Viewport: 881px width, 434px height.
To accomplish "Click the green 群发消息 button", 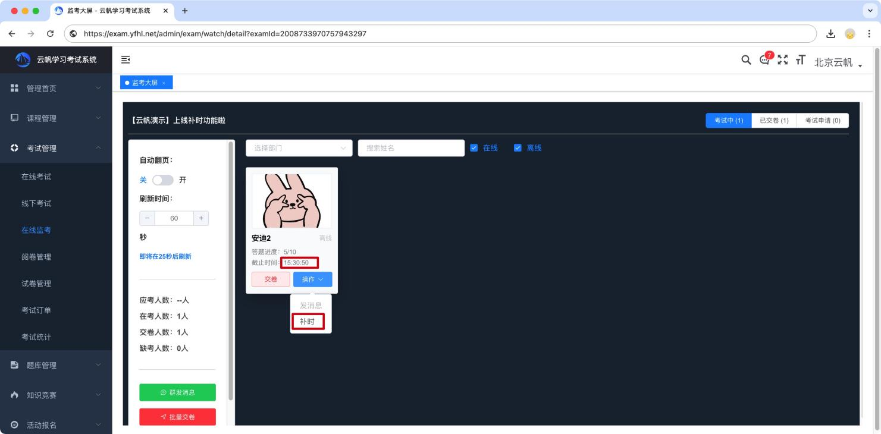I will click(x=177, y=392).
